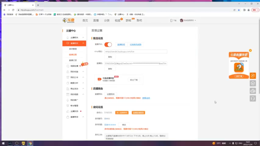Viewport: 260px width, 146px height.
Task: Open the Windows Start menu
Action: click(3, 143)
